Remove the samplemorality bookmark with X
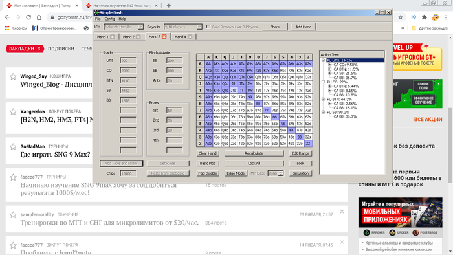453x255 pixels. coord(342,212)
